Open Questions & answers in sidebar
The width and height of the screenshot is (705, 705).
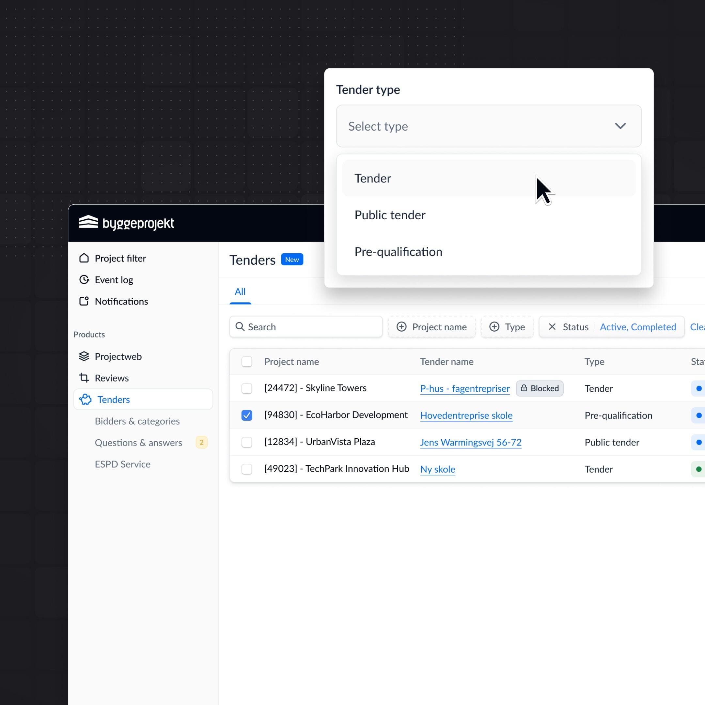pyautogui.click(x=138, y=443)
